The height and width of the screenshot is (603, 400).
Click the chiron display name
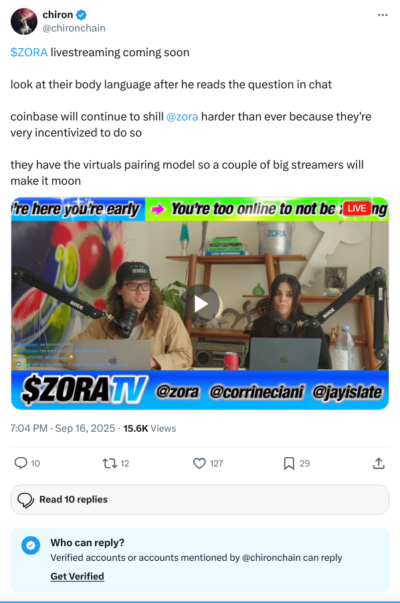pos(58,15)
